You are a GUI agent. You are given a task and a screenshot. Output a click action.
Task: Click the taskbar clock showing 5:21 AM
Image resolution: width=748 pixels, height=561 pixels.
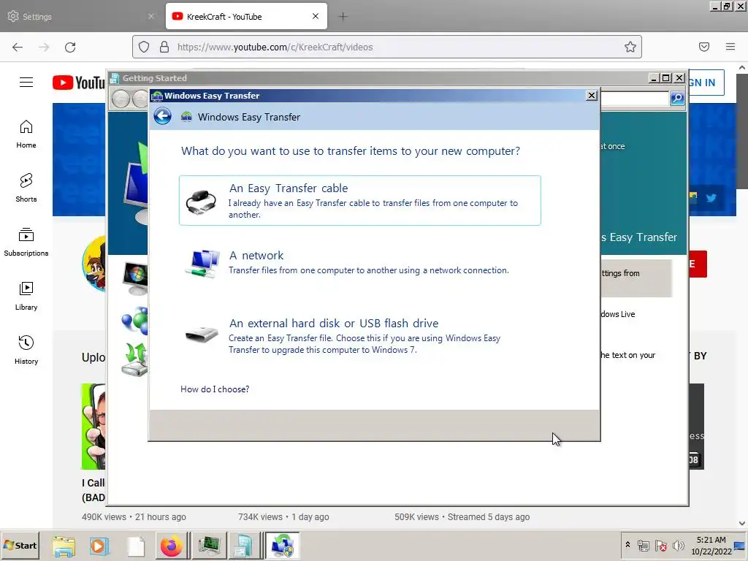click(711, 545)
